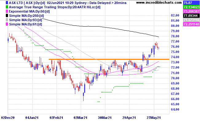Click the 73.00 price axis label
Viewport: 200px width, 121px height.
(175, 62)
